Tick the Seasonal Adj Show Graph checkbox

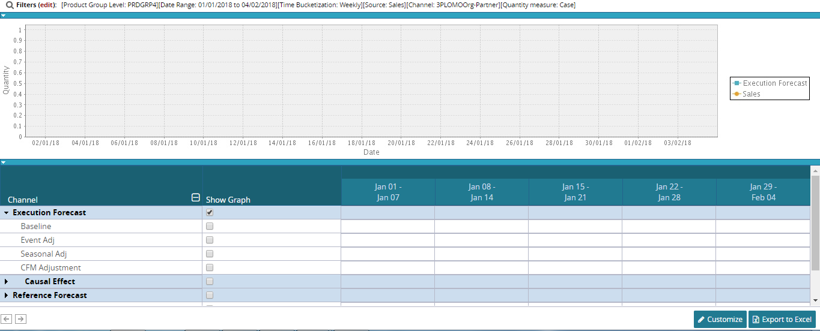coord(210,254)
